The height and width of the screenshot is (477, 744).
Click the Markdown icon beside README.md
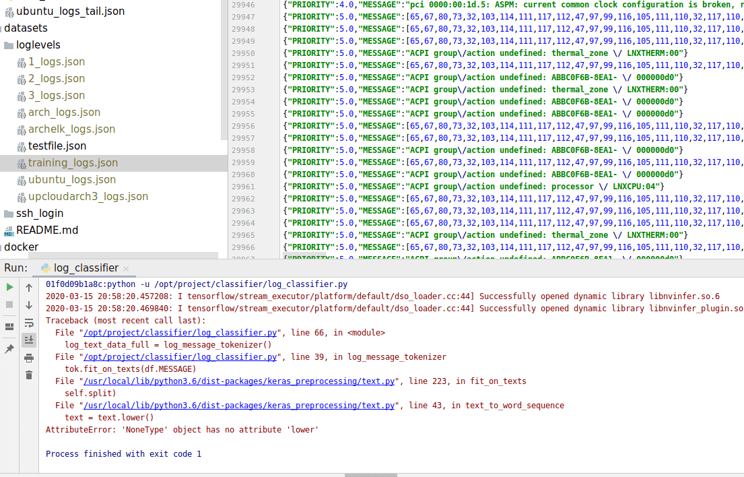9,229
